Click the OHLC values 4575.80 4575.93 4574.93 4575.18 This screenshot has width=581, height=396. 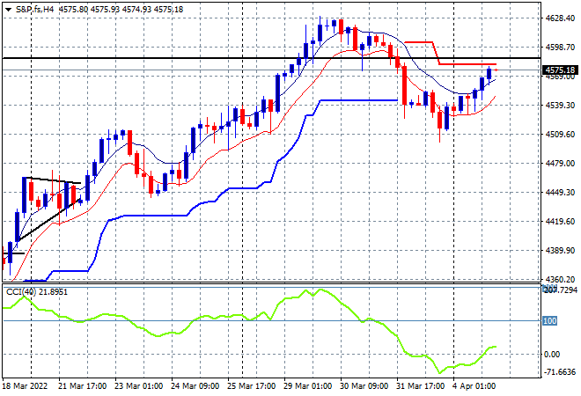coord(121,10)
